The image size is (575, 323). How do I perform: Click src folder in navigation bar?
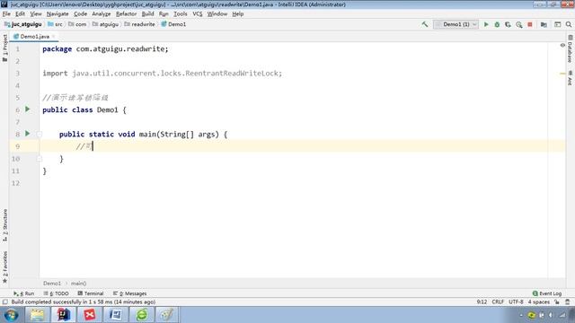tap(55, 24)
